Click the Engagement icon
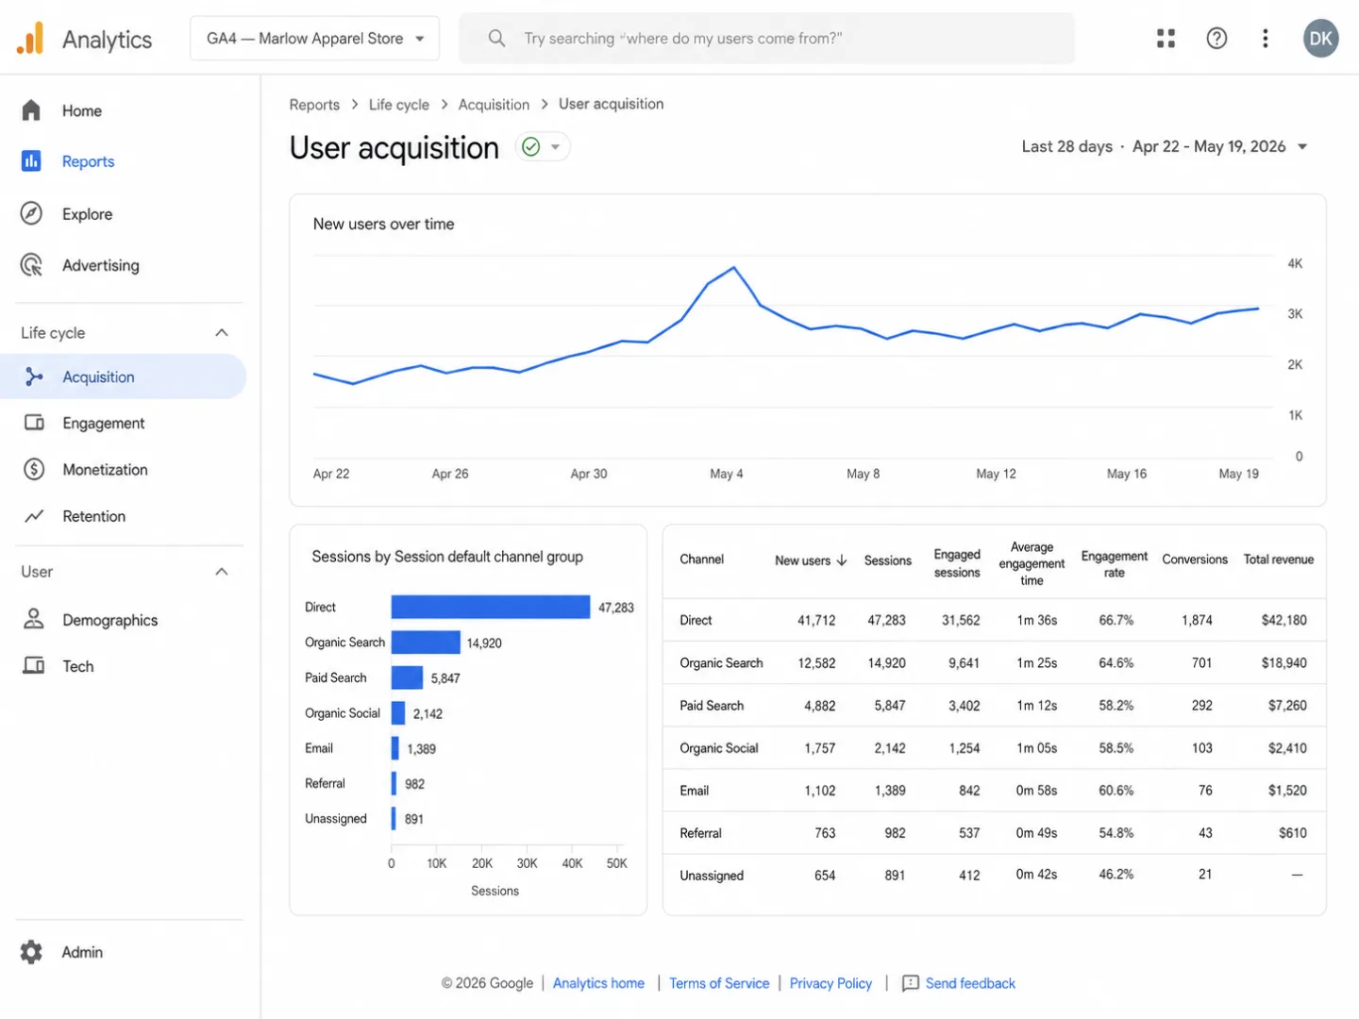This screenshot has height=1019, width=1359. (34, 423)
